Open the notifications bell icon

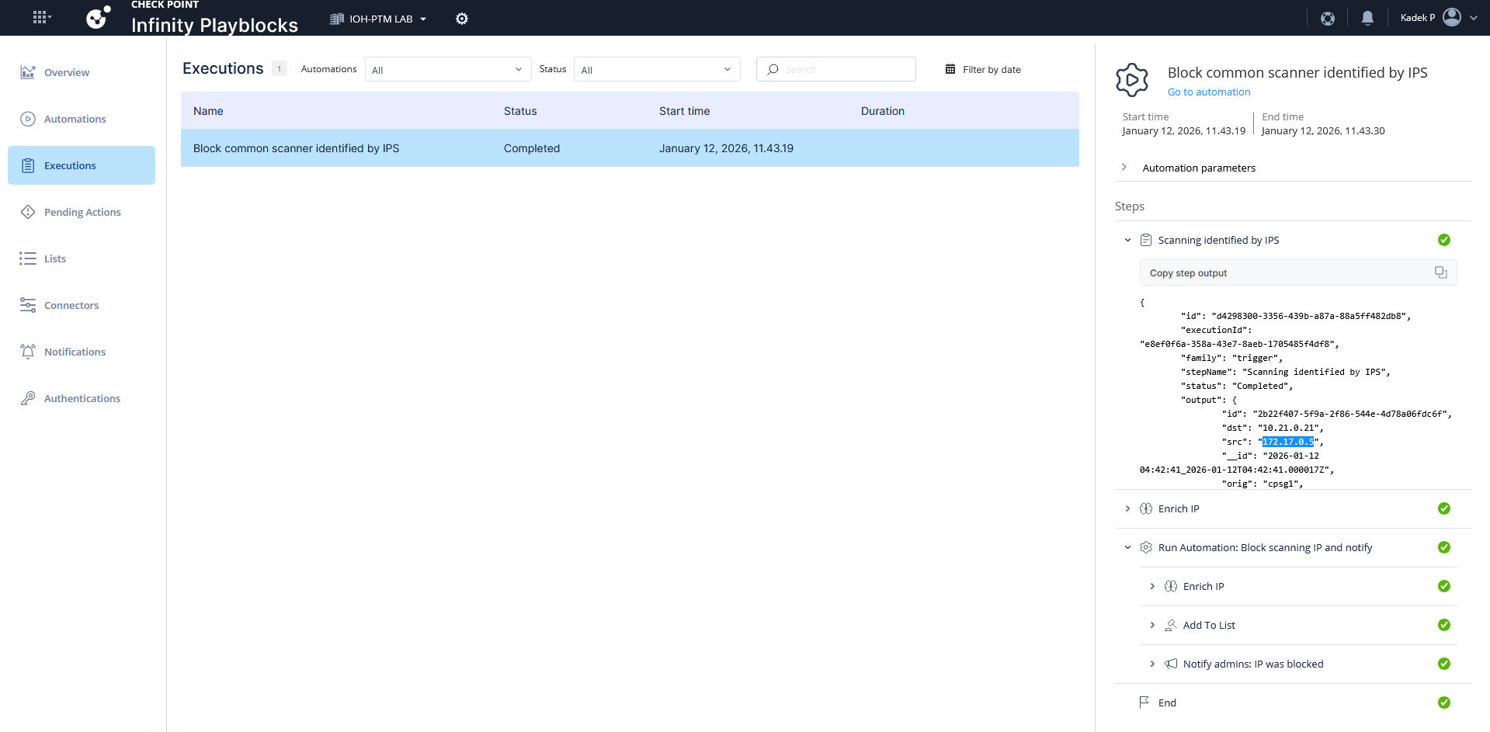click(x=1367, y=18)
